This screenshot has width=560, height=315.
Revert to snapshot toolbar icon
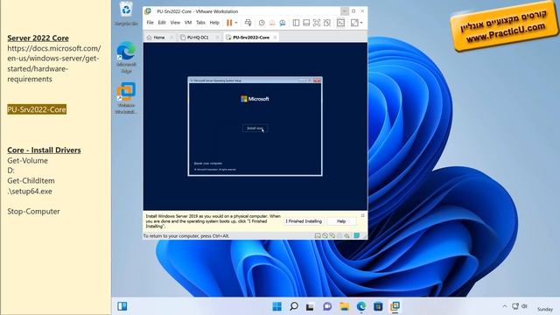tap(272, 23)
